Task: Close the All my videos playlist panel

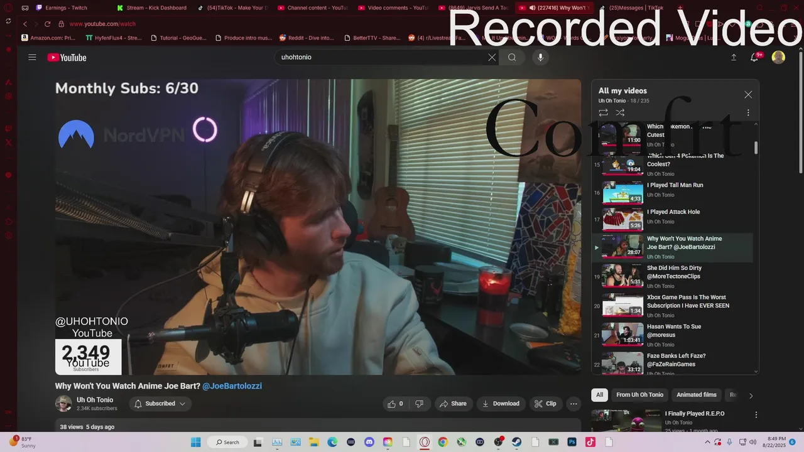Action: 748,95
